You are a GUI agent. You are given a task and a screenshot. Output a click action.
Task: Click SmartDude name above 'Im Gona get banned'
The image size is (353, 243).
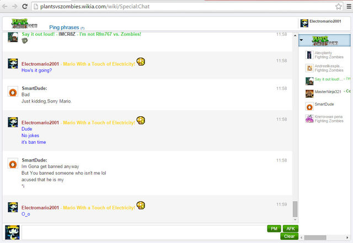click(34, 160)
